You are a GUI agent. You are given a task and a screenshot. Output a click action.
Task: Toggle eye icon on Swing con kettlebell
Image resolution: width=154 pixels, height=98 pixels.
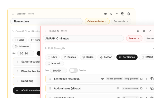102,79
